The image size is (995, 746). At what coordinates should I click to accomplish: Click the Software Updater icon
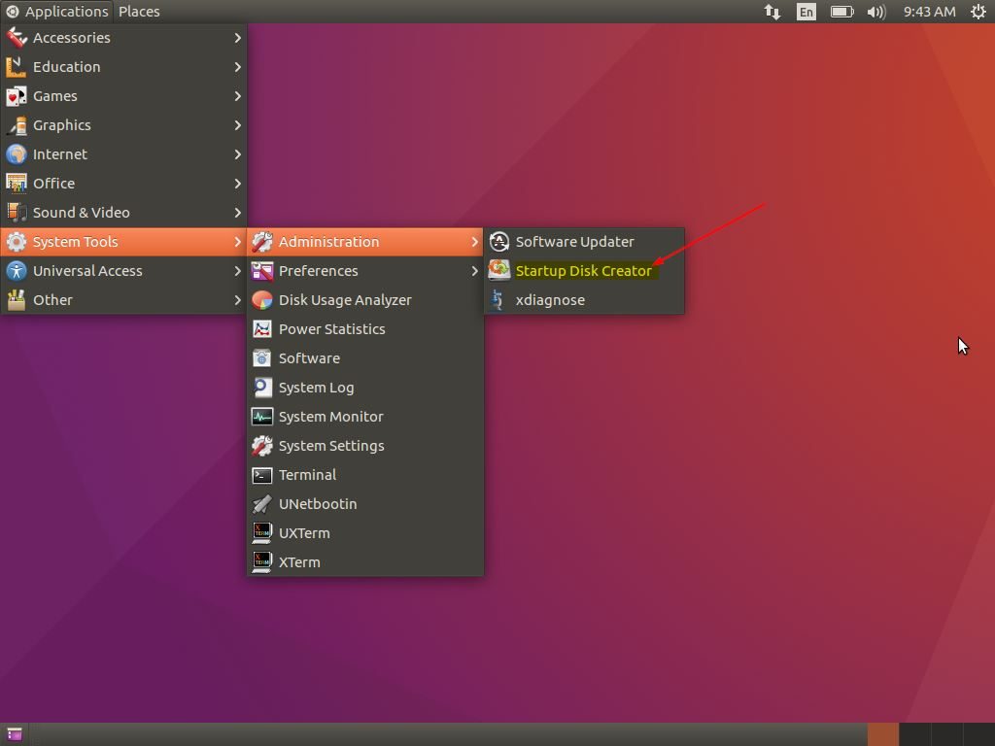pyautogui.click(x=498, y=241)
